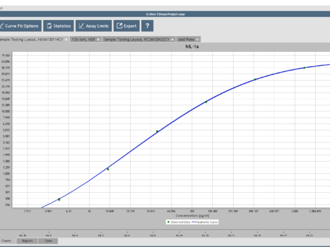The width and height of the screenshot is (330, 247).
Task: Select the hIL-2 analyte marker
Action: pyautogui.click(x=49, y=235)
